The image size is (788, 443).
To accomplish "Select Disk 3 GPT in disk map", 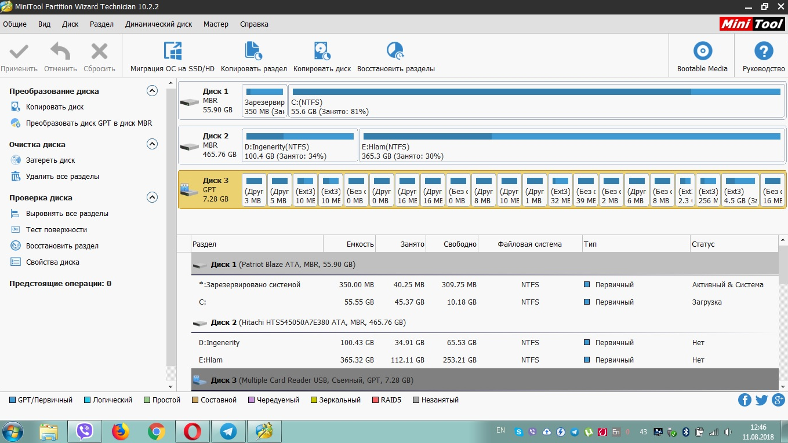I will point(209,189).
